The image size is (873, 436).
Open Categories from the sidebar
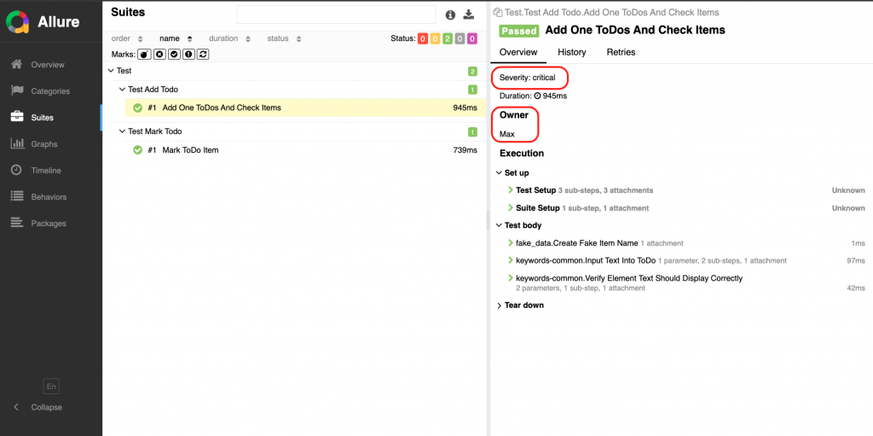click(x=50, y=91)
